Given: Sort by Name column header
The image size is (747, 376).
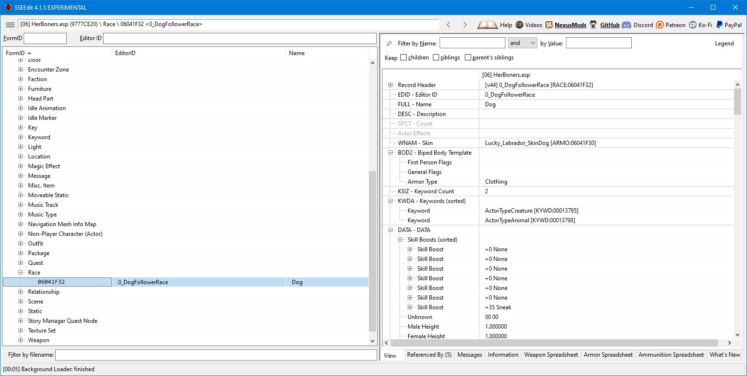Looking at the screenshot, I should tap(327, 53).
